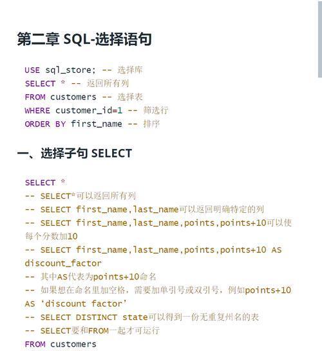The image size is (322, 351).
Task: Click the SELECT * line under section heading
Action: [x=46, y=183]
